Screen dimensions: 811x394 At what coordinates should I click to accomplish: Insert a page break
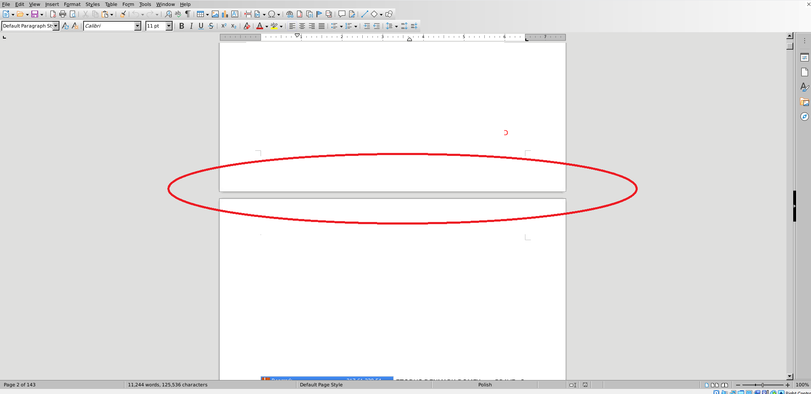248,14
